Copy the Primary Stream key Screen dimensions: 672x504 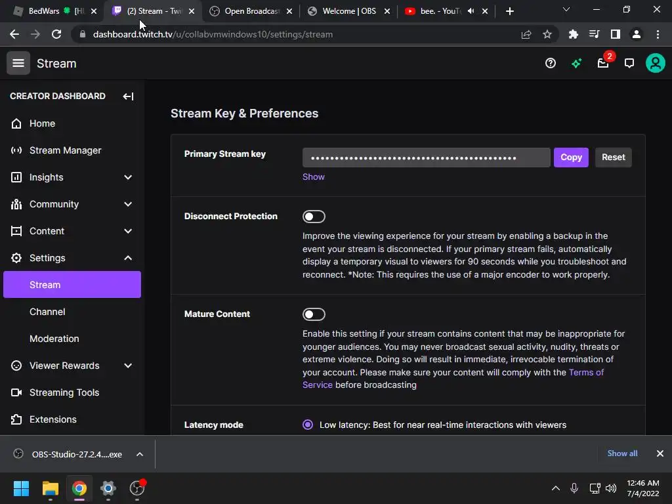tap(571, 157)
